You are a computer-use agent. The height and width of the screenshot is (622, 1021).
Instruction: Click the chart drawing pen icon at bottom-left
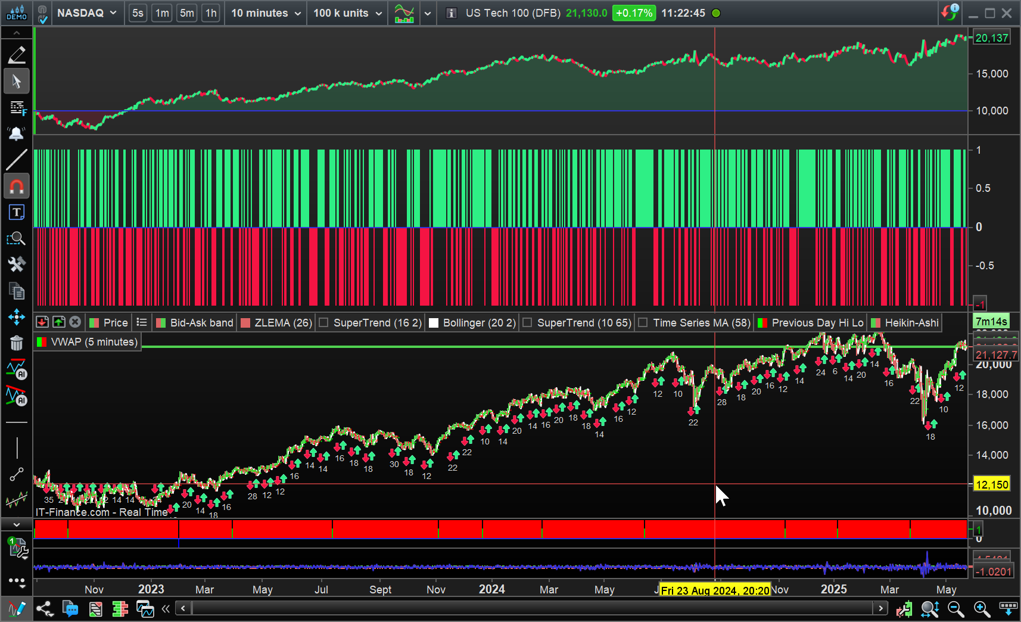tap(17, 609)
